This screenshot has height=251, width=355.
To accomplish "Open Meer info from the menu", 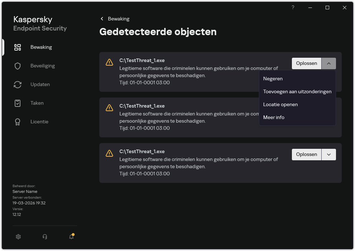I will (274, 117).
